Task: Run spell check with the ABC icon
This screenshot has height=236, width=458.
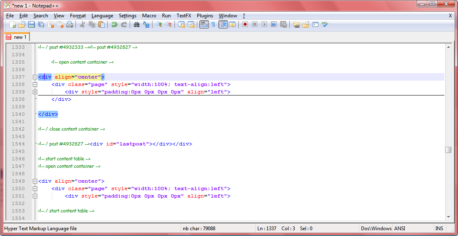Action: tap(325, 25)
